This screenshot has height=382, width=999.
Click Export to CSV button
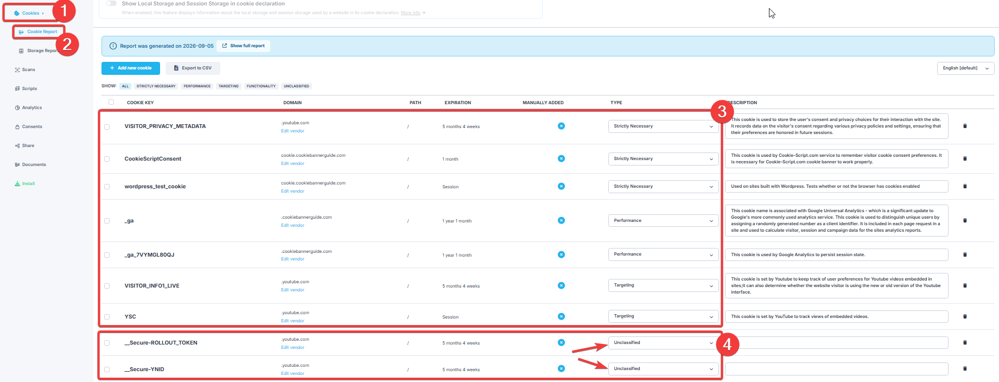(193, 68)
